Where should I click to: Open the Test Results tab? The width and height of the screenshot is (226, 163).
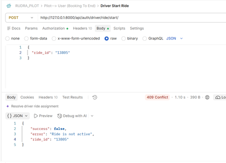[72, 97]
